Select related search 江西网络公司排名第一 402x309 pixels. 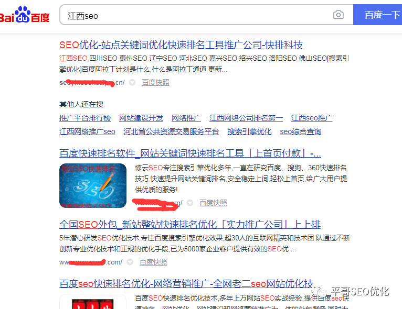246,118
